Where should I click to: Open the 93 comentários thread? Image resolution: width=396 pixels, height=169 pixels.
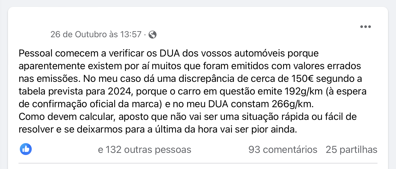(x=283, y=150)
